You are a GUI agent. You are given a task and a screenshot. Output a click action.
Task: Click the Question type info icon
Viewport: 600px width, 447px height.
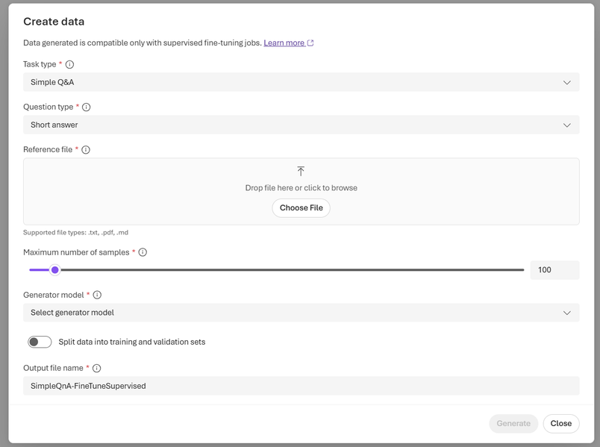coord(87,107)
